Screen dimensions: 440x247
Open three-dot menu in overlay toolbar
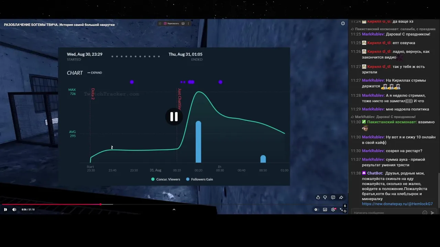[x=188, y=23]
